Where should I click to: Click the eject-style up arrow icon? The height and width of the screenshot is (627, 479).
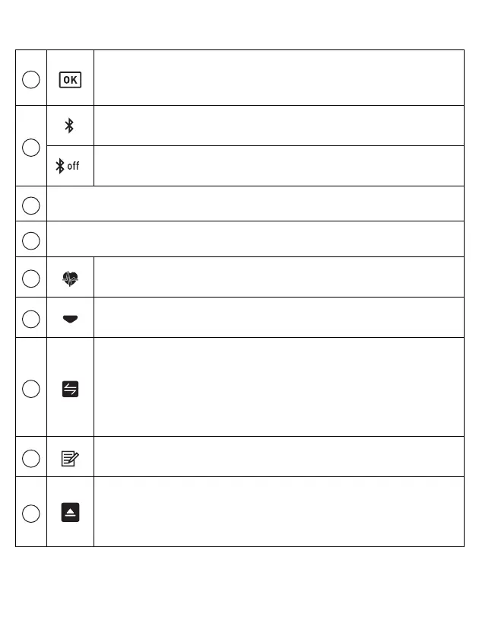click(x=70, y=513)
